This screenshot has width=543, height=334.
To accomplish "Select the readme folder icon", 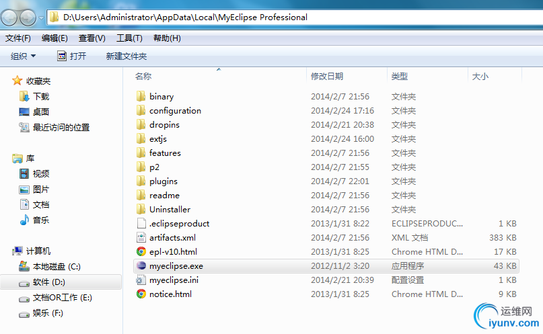I will click(141, 195).
